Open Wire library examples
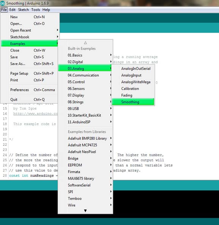Viewport: 219px width, 225px height. coord(85,205)
